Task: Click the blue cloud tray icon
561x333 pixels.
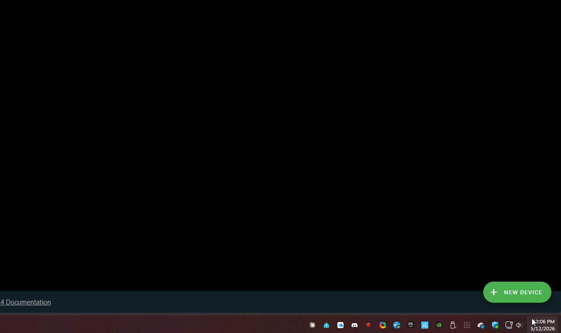Action: point(340,325)
